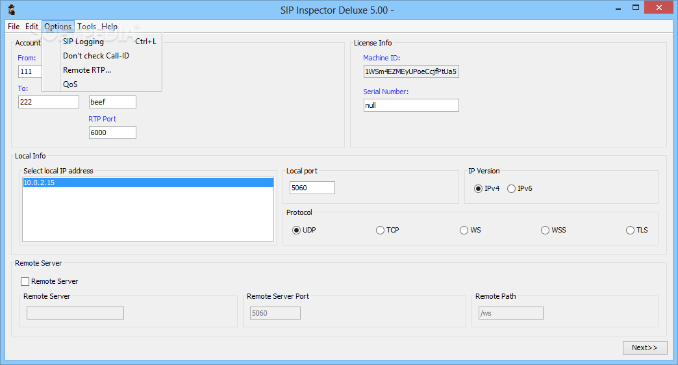Image resolution: width=678 pixels, height=365 pixels.
Task: Click the Serial Number: label
Action: pyautogui.click(x=386, y=92)
